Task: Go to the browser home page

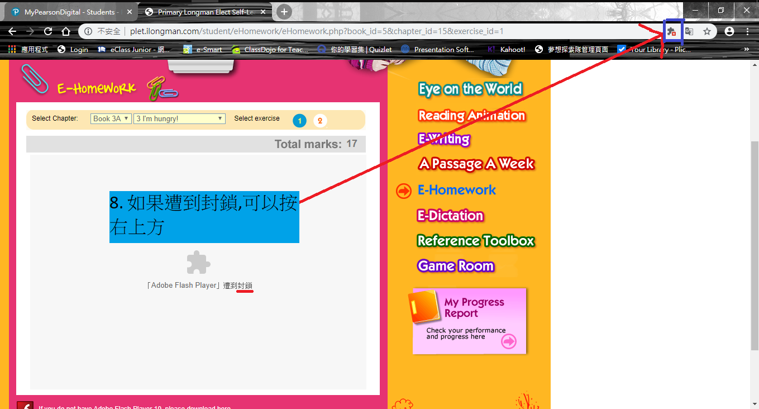Action: click(66, 31)
